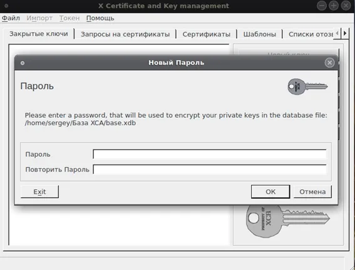The height and width of the screenshot is (270, 355).
Task: Focus the Пароль input field
Action: (210, 154)
